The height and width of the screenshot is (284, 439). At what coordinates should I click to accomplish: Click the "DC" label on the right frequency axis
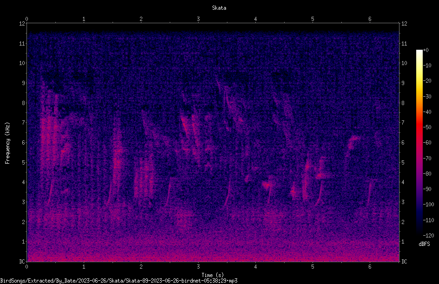point(404,262)
